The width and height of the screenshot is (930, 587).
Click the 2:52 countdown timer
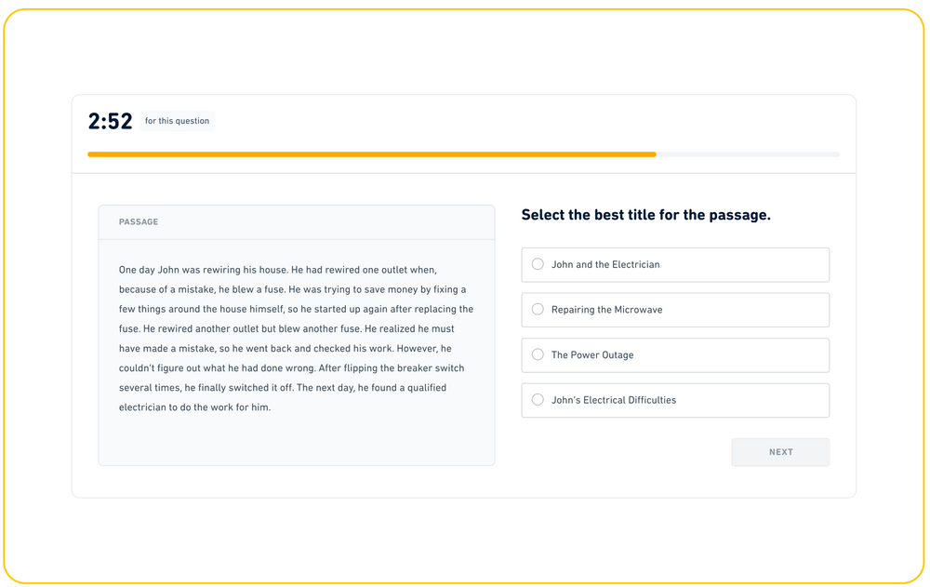tap(110, 121)
